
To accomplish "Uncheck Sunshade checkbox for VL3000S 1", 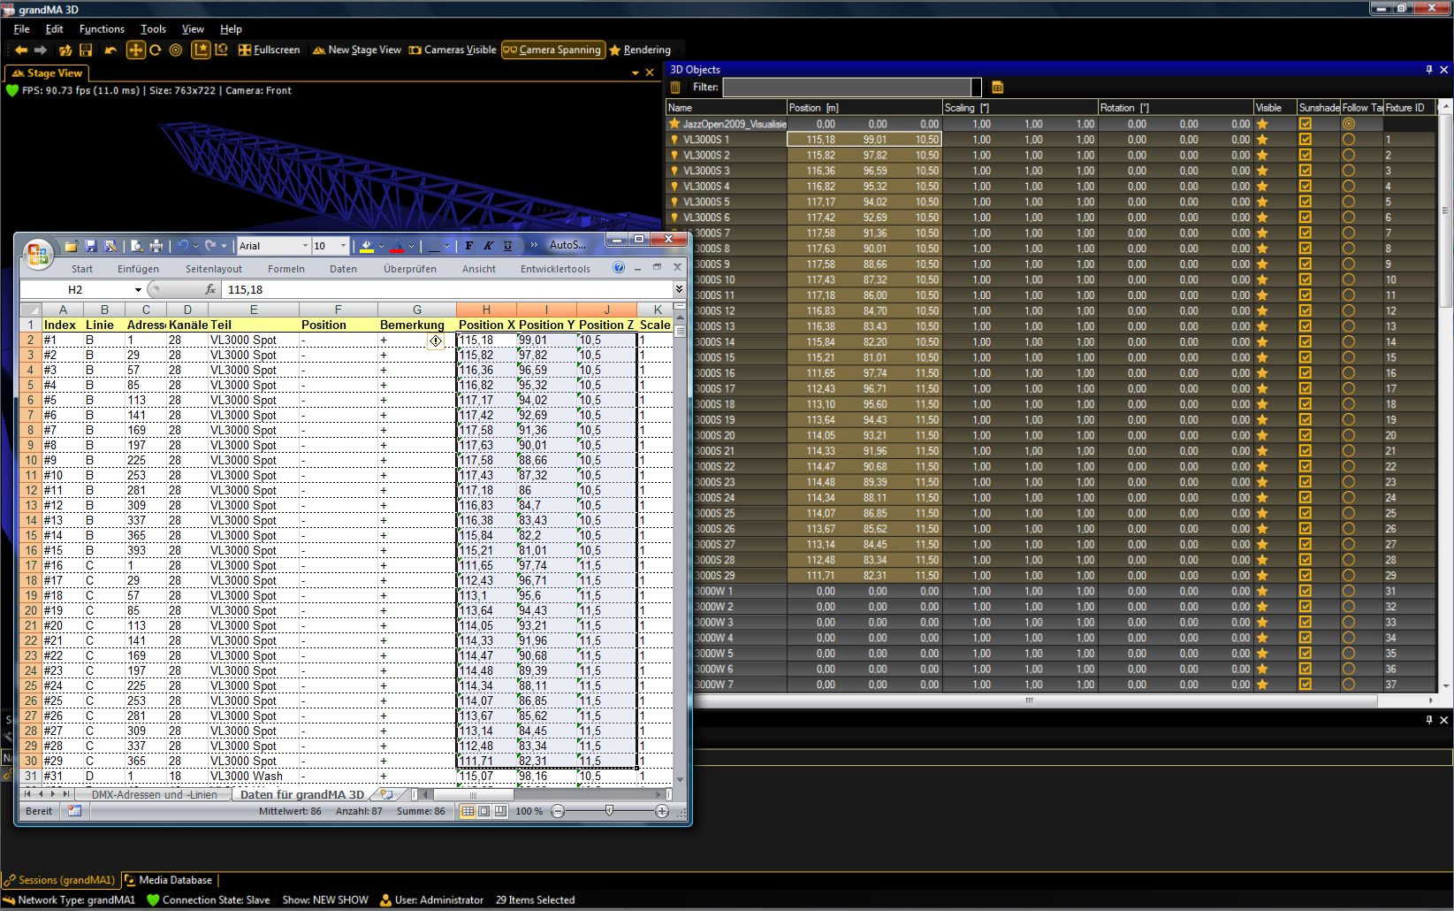I will coord(1306,140).
